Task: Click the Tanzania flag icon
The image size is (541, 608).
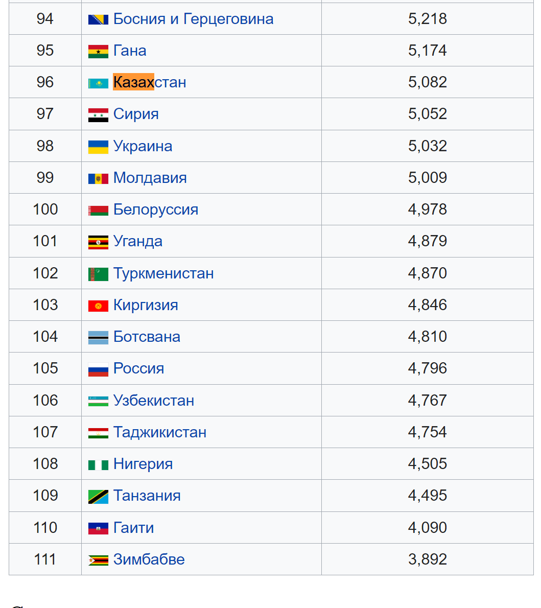Action: click(98, 497)
